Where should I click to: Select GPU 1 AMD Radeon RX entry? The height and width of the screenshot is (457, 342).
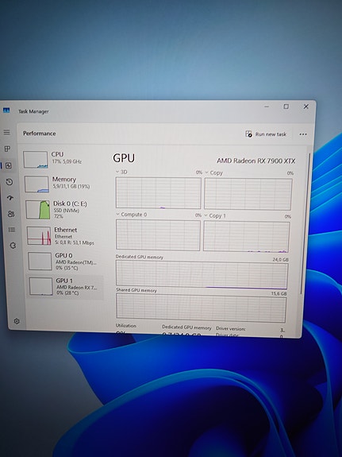tap(65, 286)
